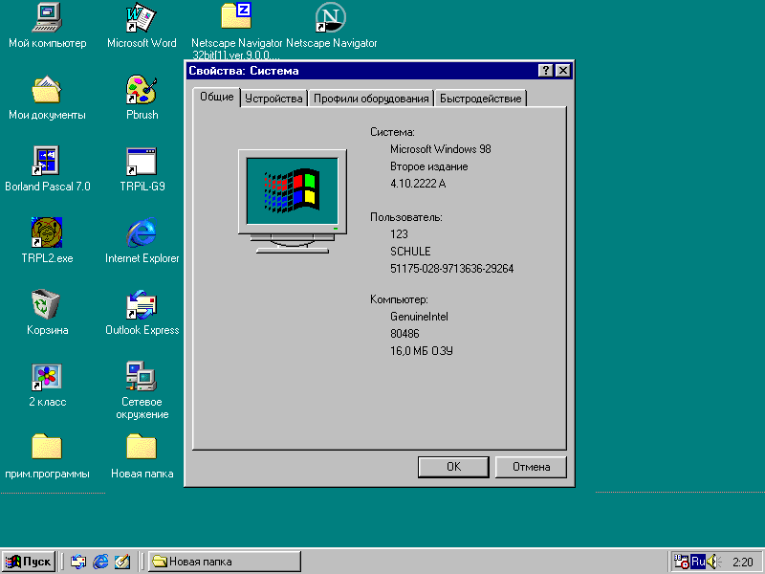
Task: Select the TRPiL-G9 shortcut icon
Action: [x=141, y=161]
